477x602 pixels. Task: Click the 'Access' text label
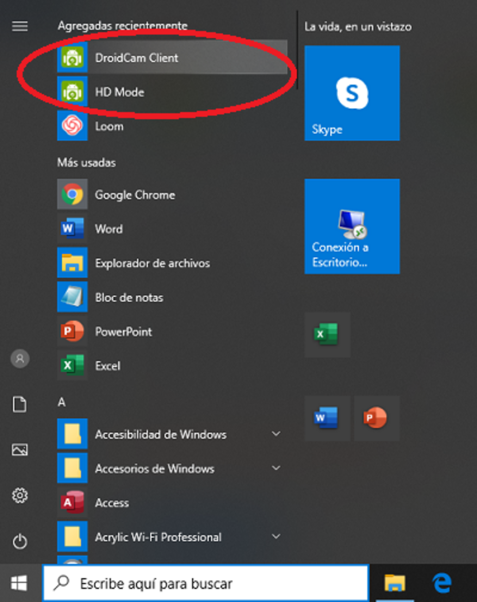click(x=112, y=503)
